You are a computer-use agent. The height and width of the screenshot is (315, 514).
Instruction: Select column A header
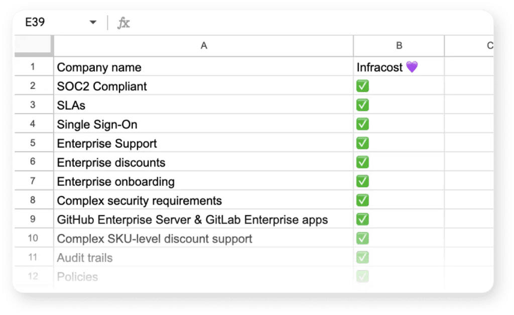coord(204,46)
